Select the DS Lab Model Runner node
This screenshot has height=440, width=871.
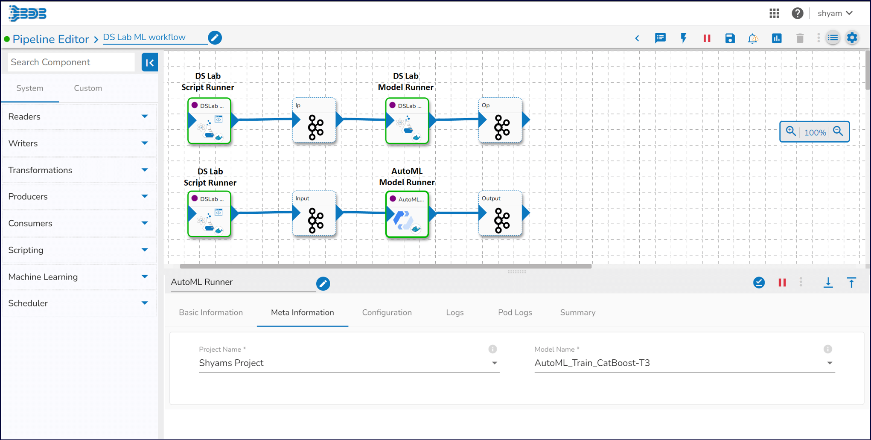pyautogui.click(x=407, y=121)
